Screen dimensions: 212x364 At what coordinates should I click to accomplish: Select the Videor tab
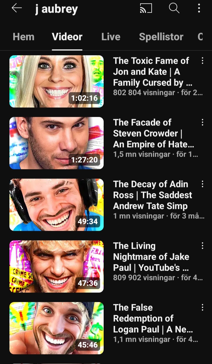coord(67,37)
